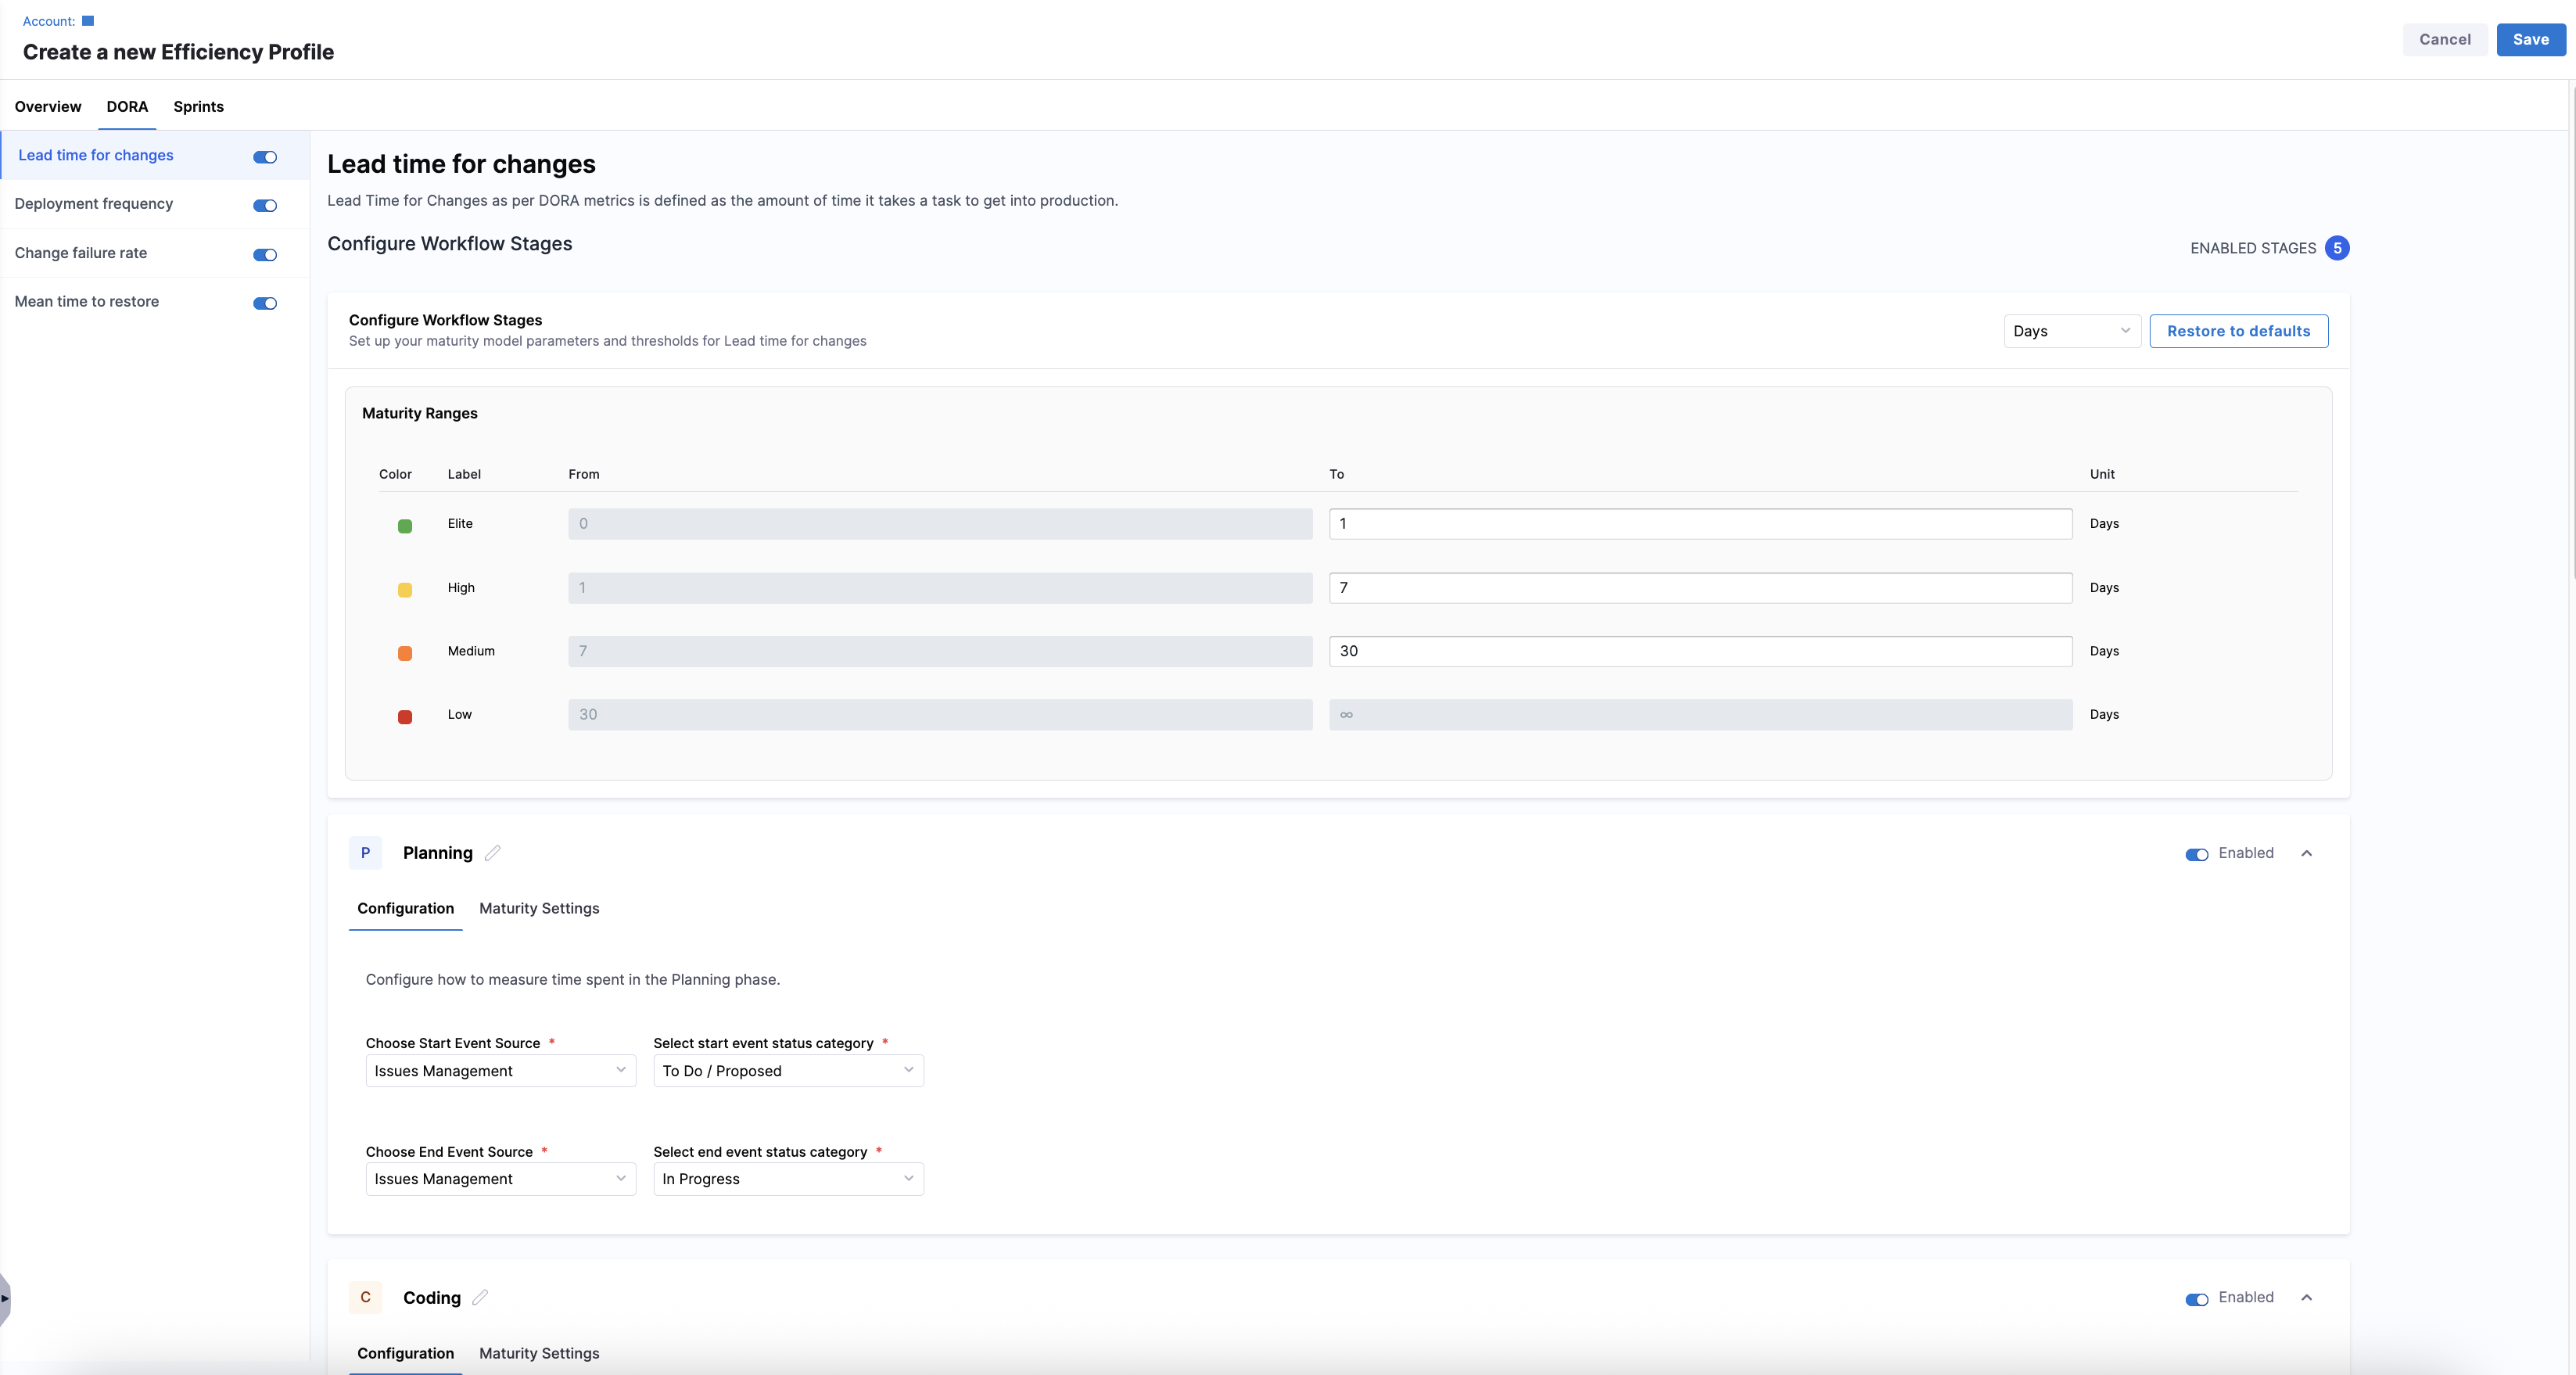Open Planning Maturity Settings tab

539,908
